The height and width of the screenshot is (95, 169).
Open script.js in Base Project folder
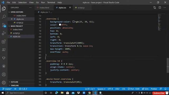16,33
